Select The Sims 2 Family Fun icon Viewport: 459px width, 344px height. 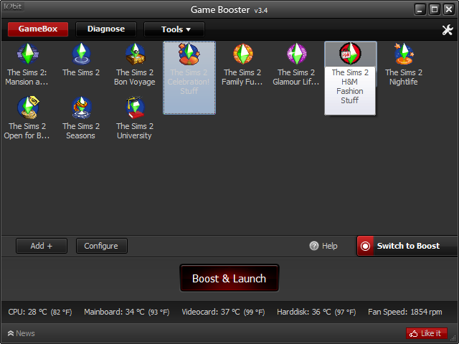(242, 55)
